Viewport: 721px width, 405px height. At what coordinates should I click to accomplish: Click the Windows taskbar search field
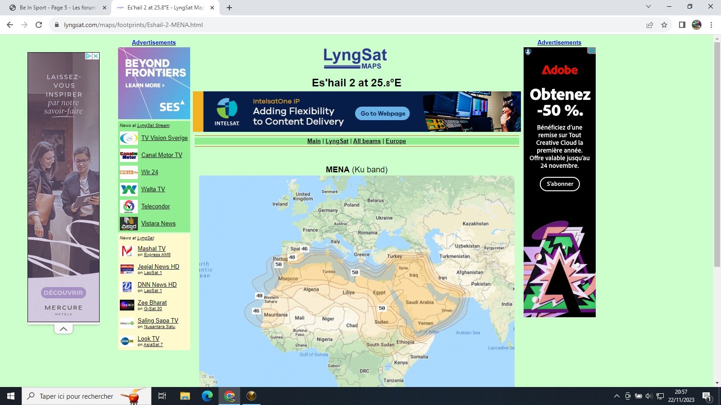point(77,396)
